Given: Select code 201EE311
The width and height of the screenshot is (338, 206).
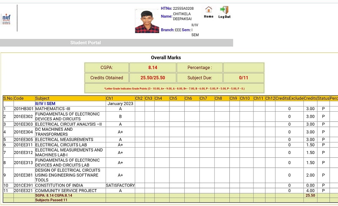Looking at the screenshot, I should pyautogui.click(x=24, y=145).
